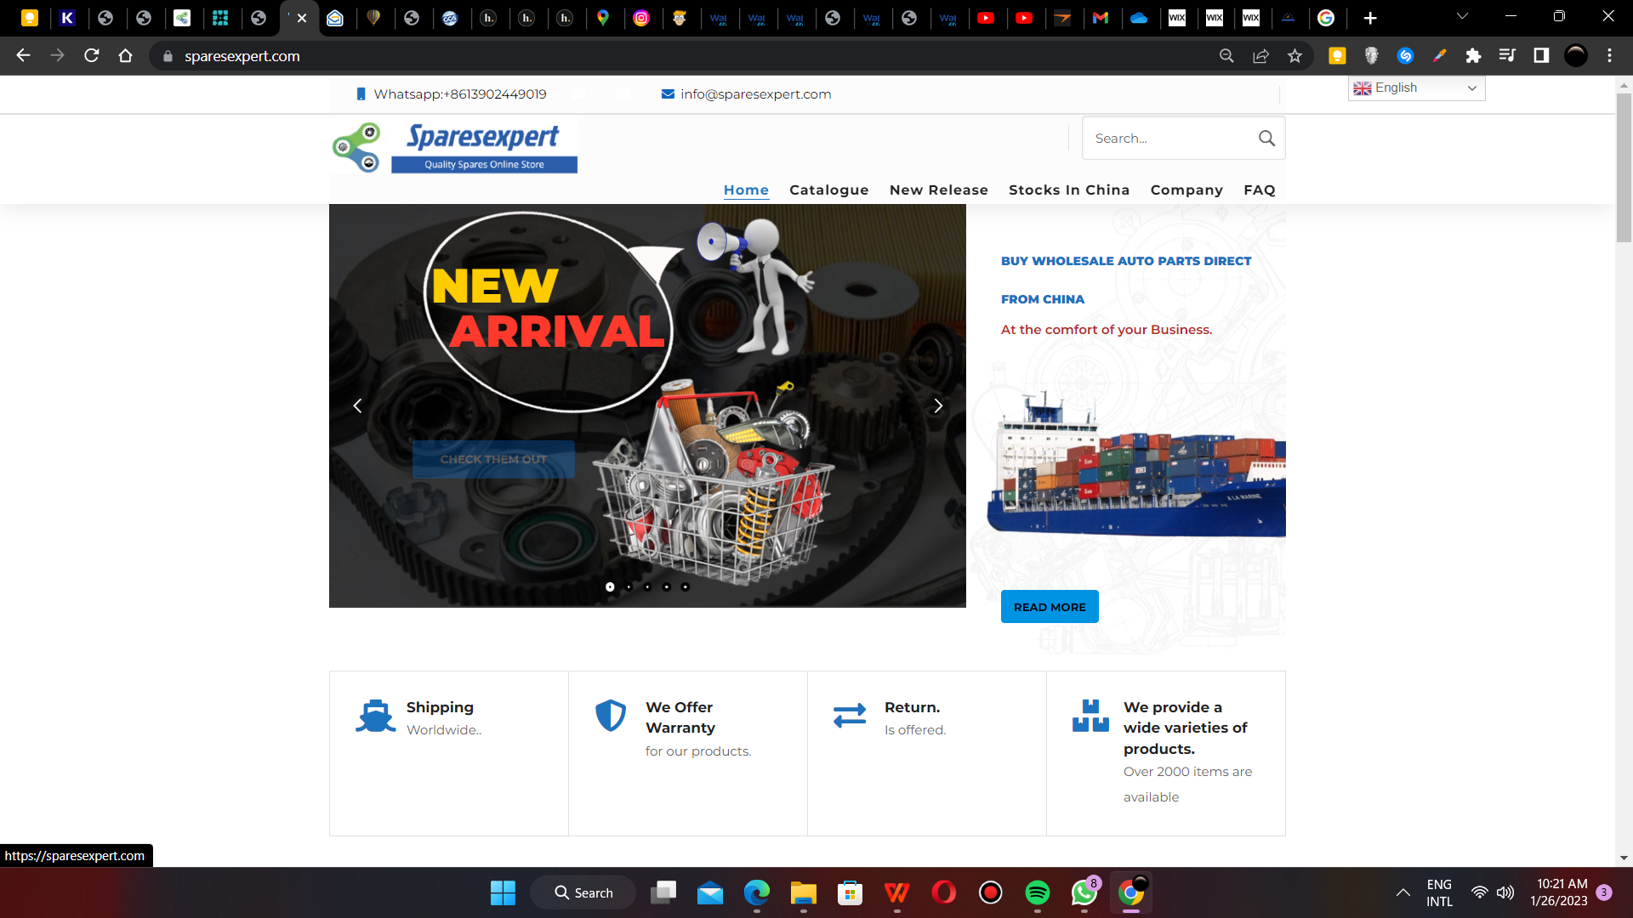This screenshot has width=1633, height=918.
Task: Go to Stocks In China menu
Action: tap(1068, 190)
